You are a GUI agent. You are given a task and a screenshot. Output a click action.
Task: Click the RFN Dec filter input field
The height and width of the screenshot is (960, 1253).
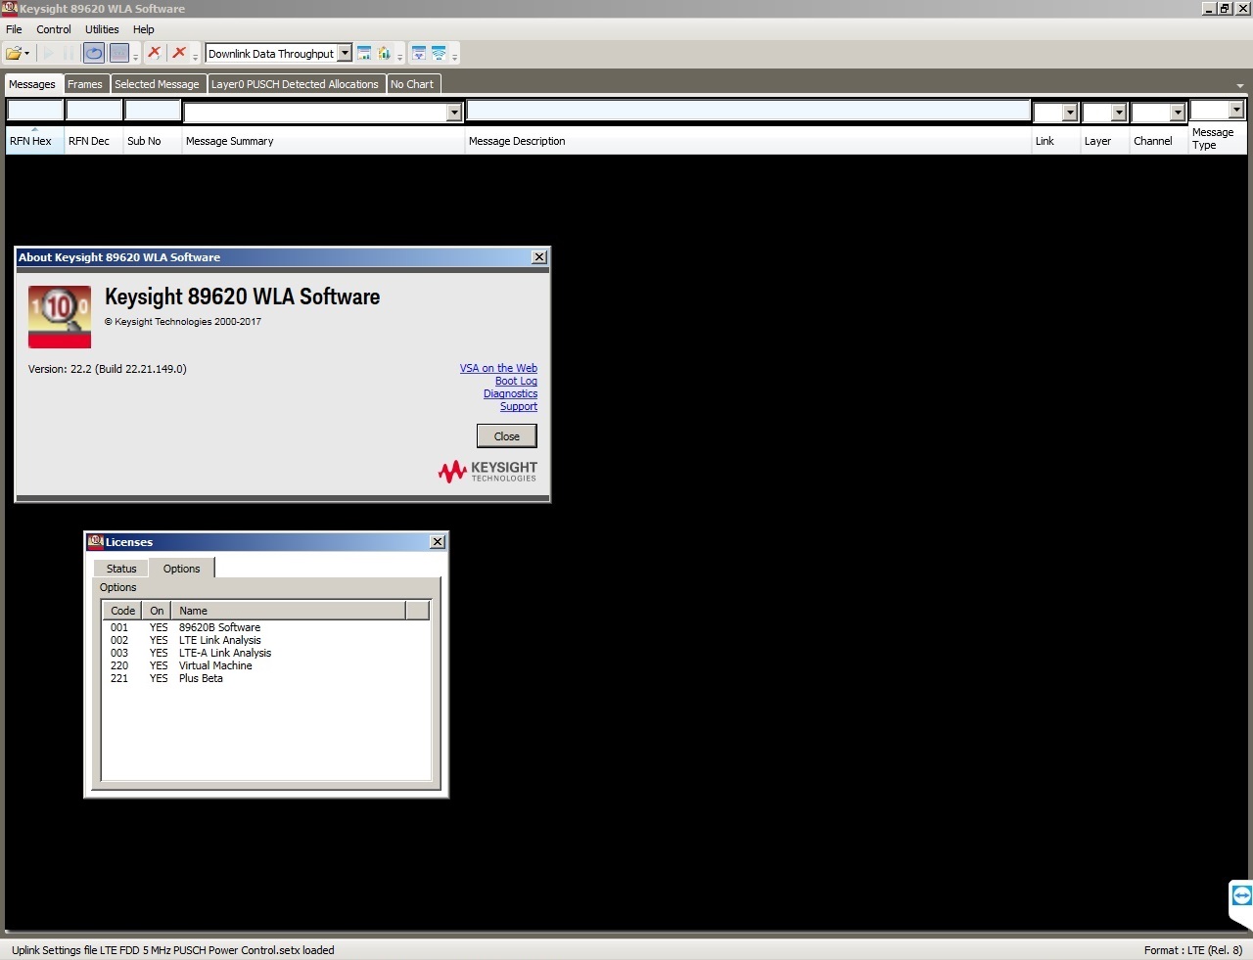94,111
